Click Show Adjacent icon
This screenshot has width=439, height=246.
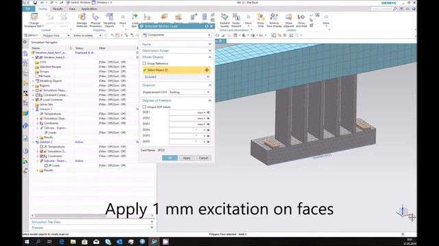click(289, 17)
